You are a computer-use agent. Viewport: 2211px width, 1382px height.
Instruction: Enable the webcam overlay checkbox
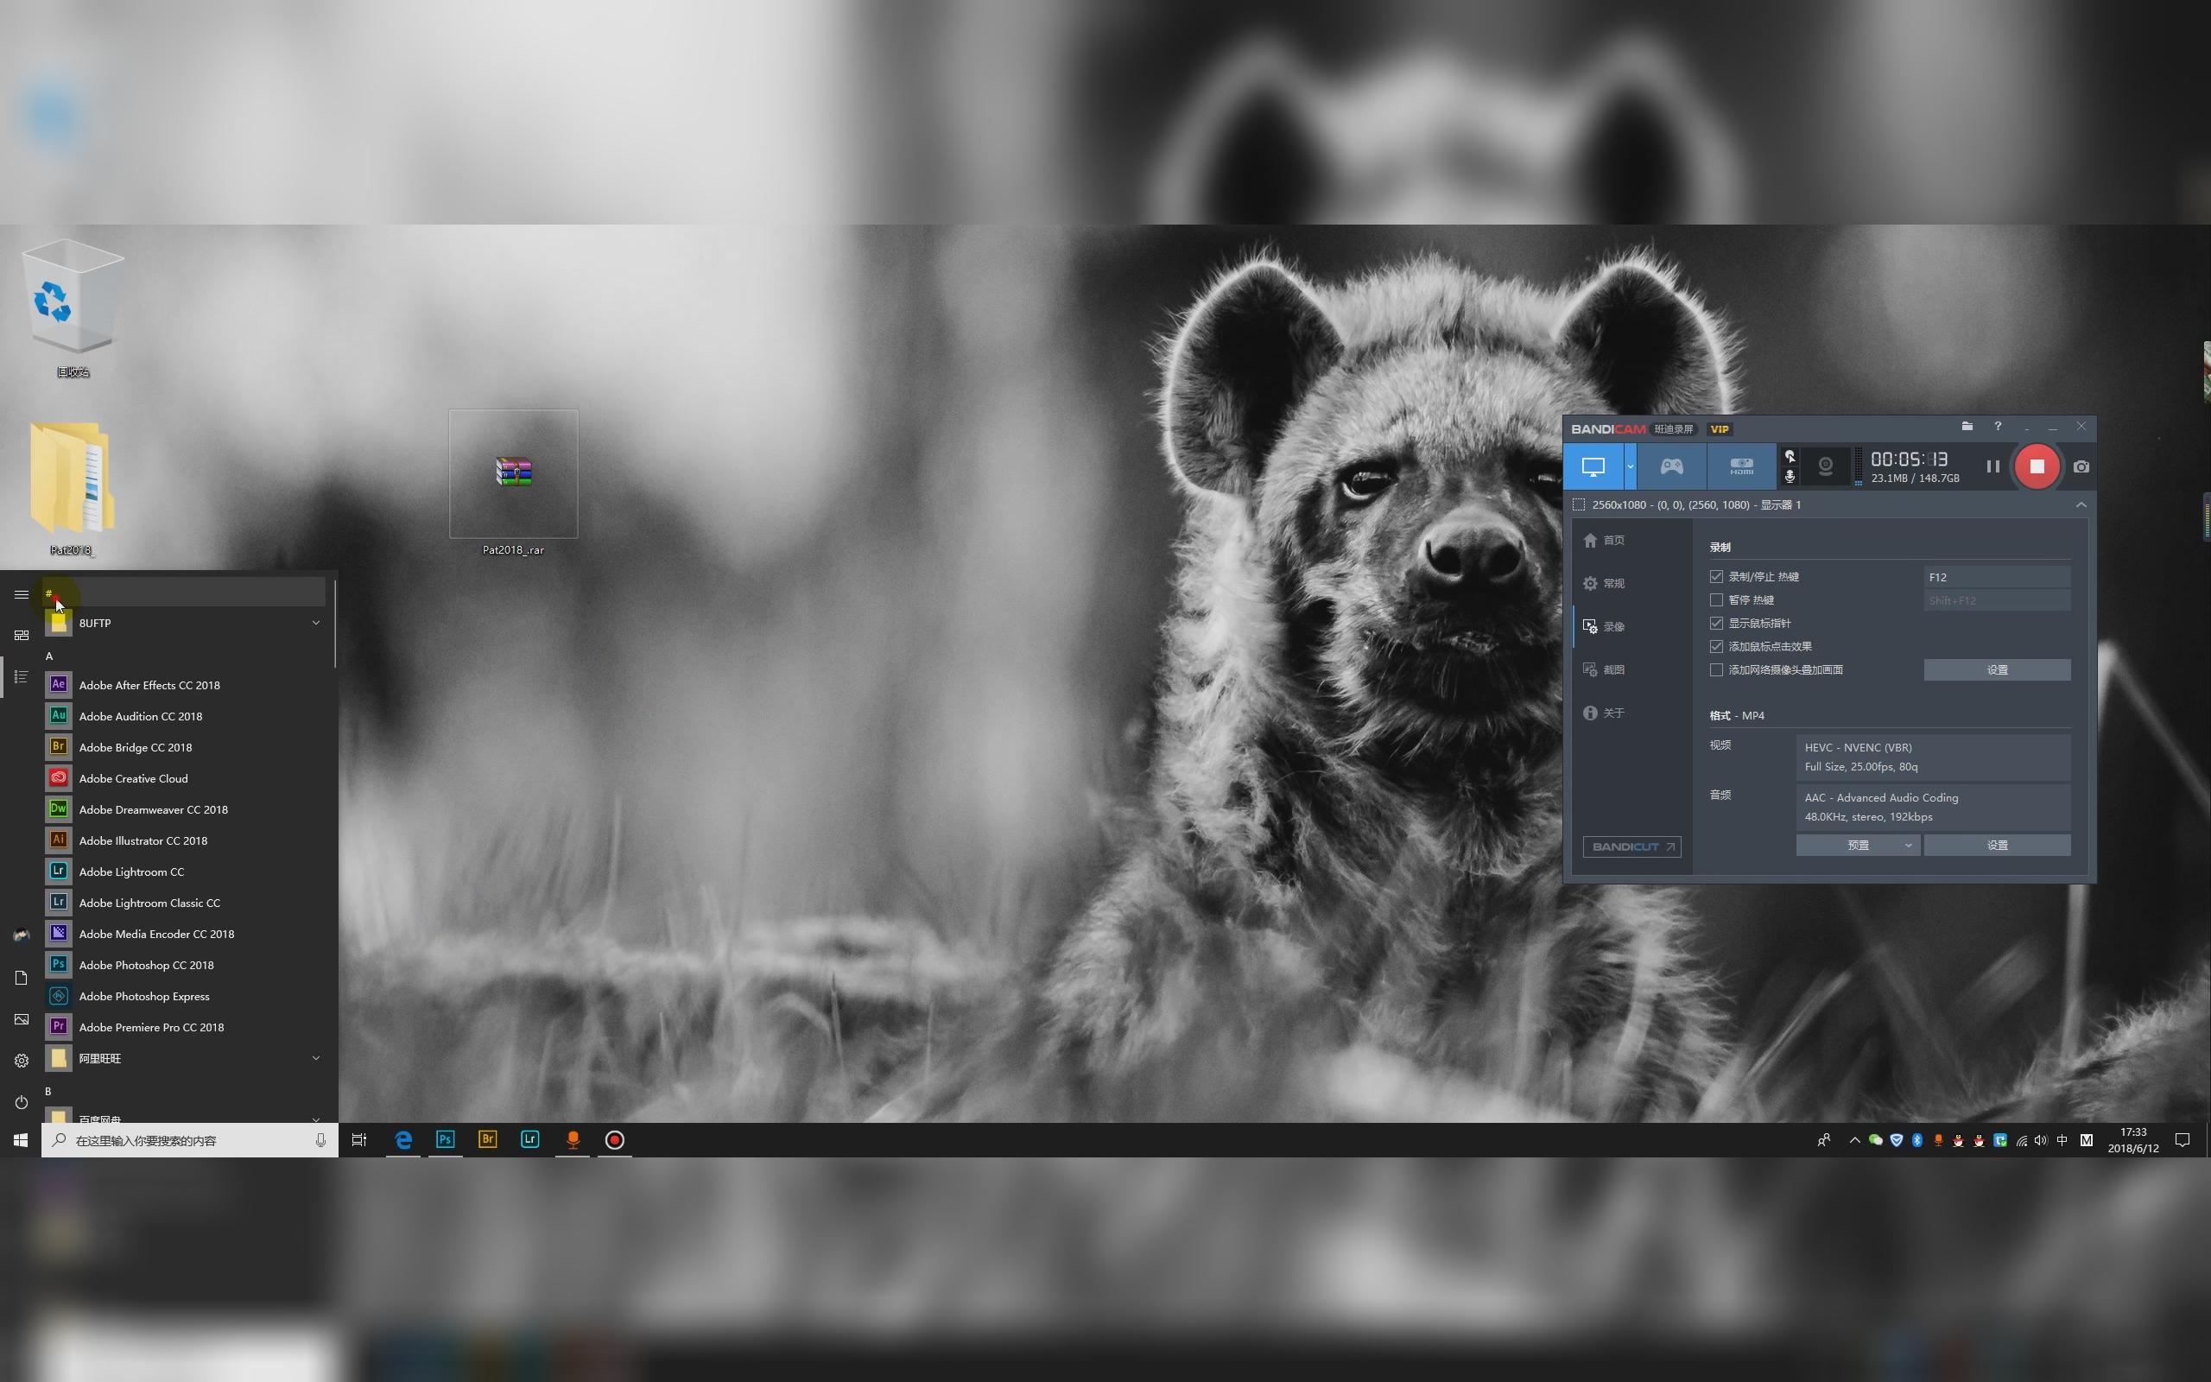point(1718,669)
